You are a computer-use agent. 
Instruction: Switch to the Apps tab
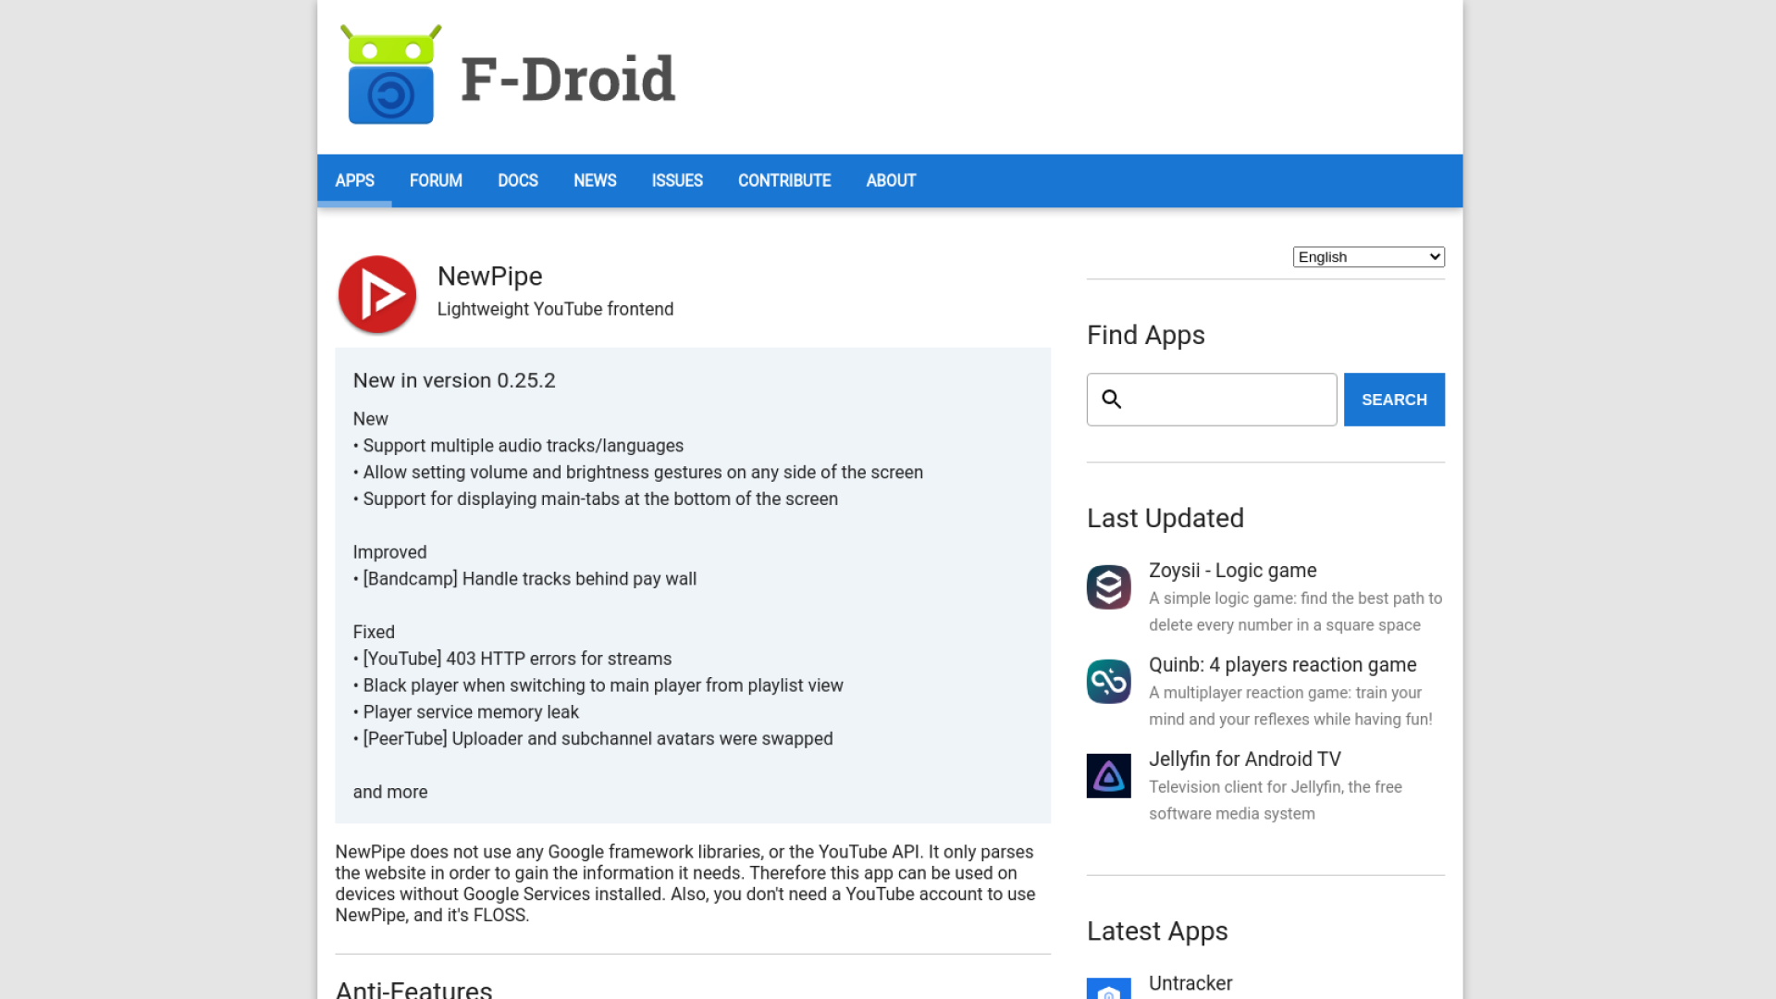(354, 180)
